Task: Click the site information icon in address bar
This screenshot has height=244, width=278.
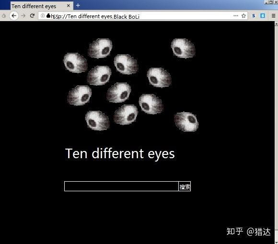Action: pyautogui.click(x=43, y=16)
